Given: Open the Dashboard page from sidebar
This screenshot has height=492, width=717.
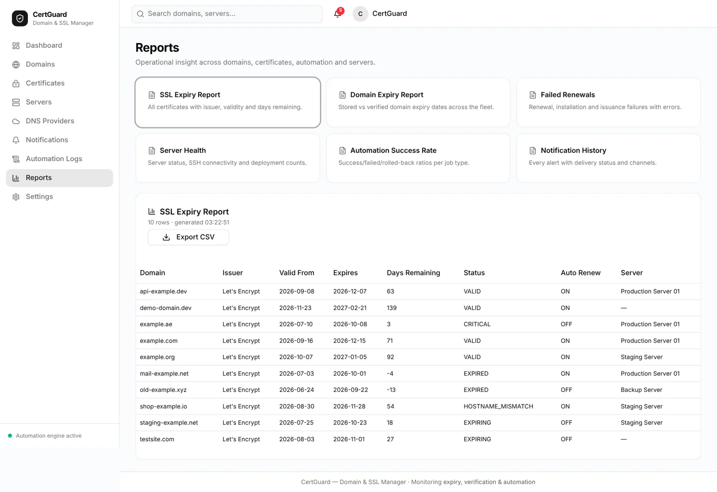Looking at the screenshot, I should [x=59, y=46].
